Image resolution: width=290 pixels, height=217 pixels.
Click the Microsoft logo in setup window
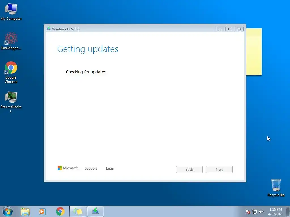68,168
